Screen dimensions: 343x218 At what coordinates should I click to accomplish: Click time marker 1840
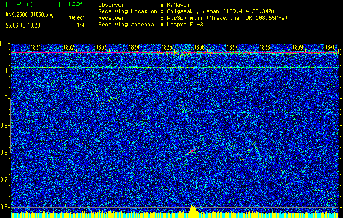330,47
